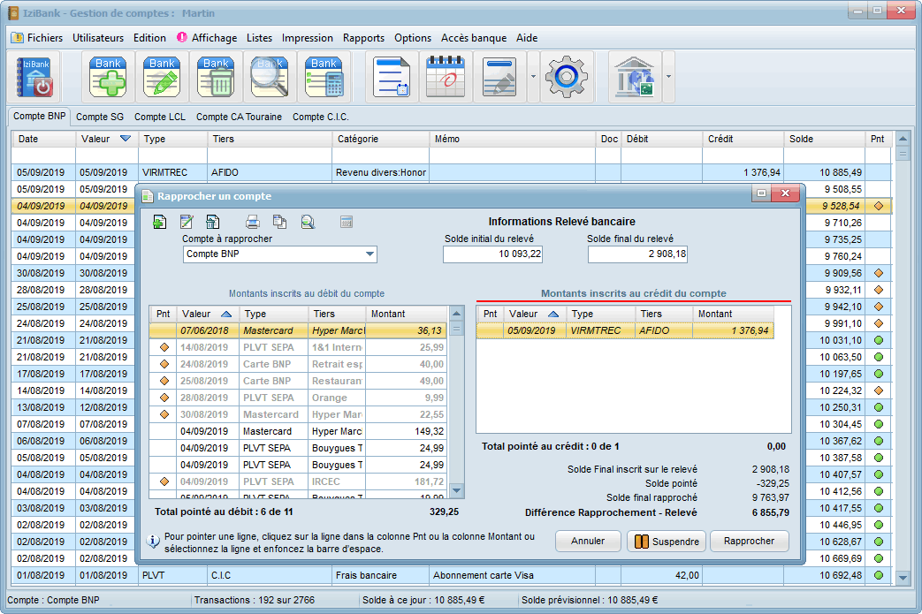Click the printer icon in reconcile dialog
Viewport: 922px width, 614px height.
click(253, 222)
